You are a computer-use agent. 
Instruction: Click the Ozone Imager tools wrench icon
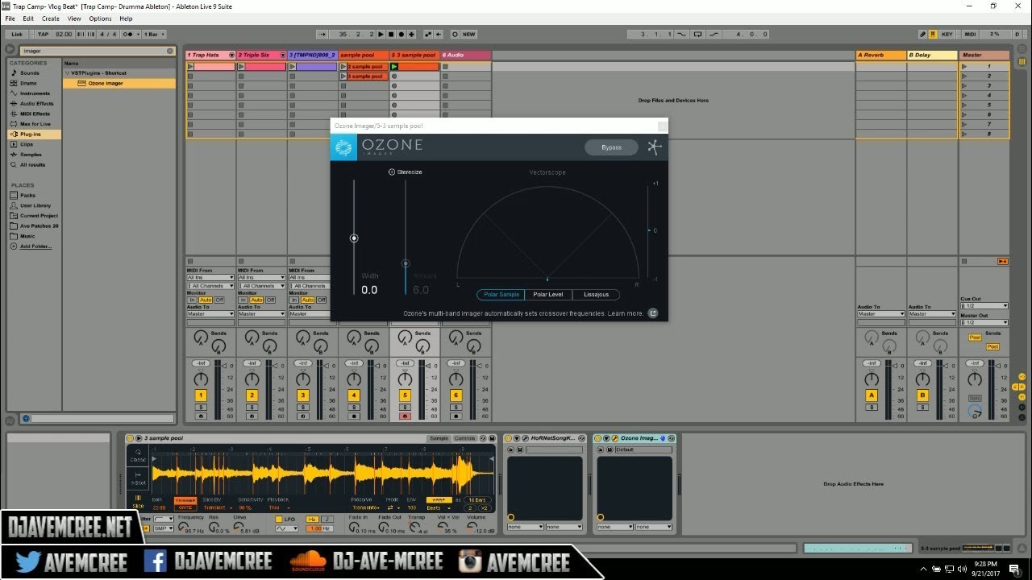click(653, 147)
